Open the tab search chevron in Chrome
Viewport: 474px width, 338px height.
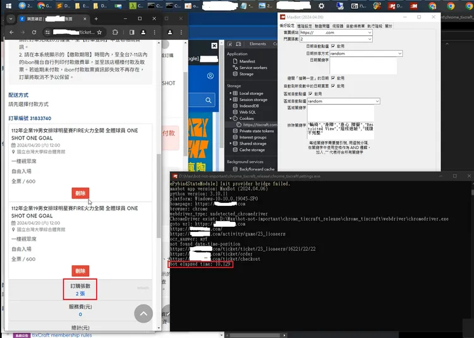11,19
